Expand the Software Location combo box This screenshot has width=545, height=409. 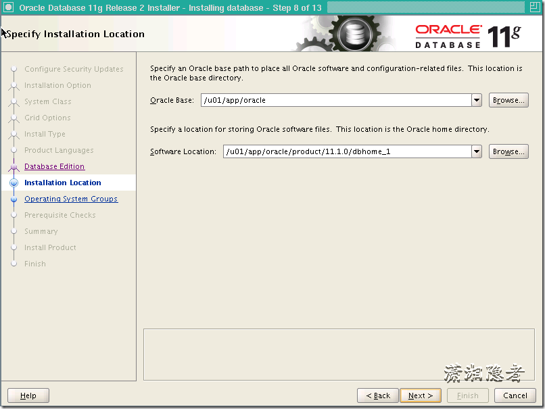[x=476, y=151]
